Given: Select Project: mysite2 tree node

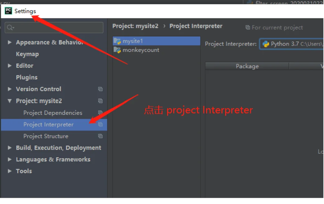Looking at the screenshot, I should click(39, 101).
